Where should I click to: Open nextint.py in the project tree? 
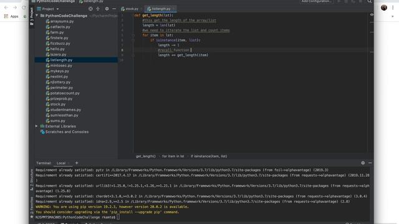[59, 77]
